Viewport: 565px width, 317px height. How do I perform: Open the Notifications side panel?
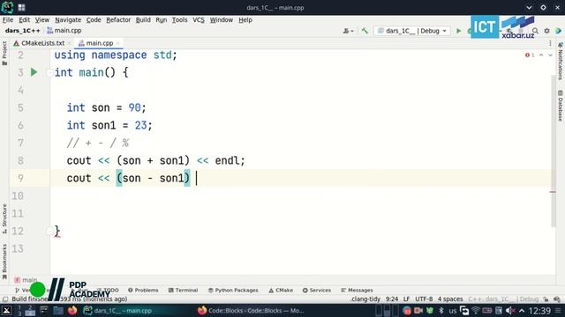[561, 61]
